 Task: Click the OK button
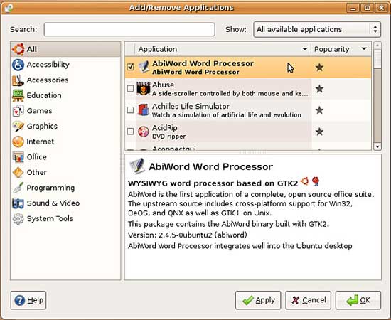[x=358, y=300]
